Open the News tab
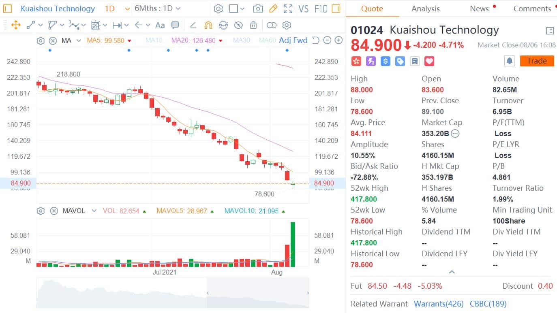 [479, 8]
